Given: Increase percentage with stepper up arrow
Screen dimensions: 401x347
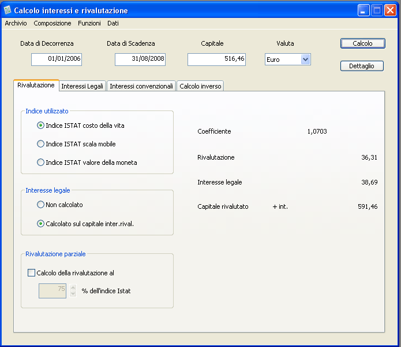Looking at the screenshot, I should (x=73, y=287).
